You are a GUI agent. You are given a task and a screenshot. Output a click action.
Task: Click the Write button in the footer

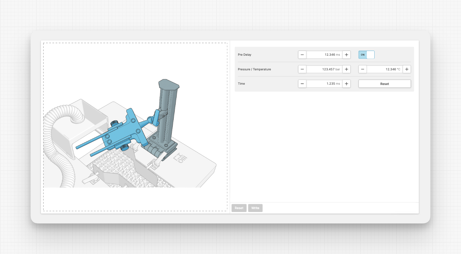(255, 208)
